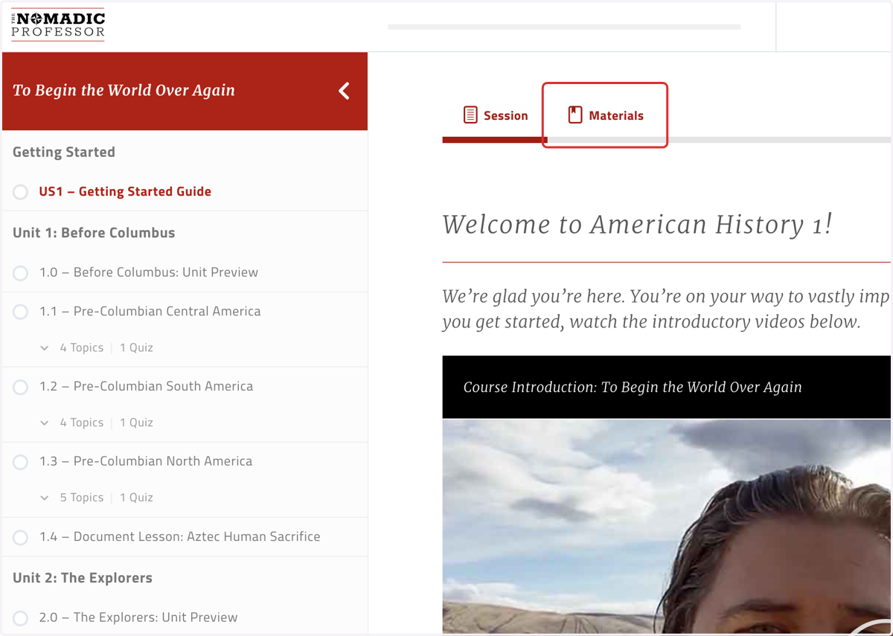The height and width of the screenshot is (636, 893).
Task: Click the 5 Topics label under 1.3
Action: (x=82, y=498)
